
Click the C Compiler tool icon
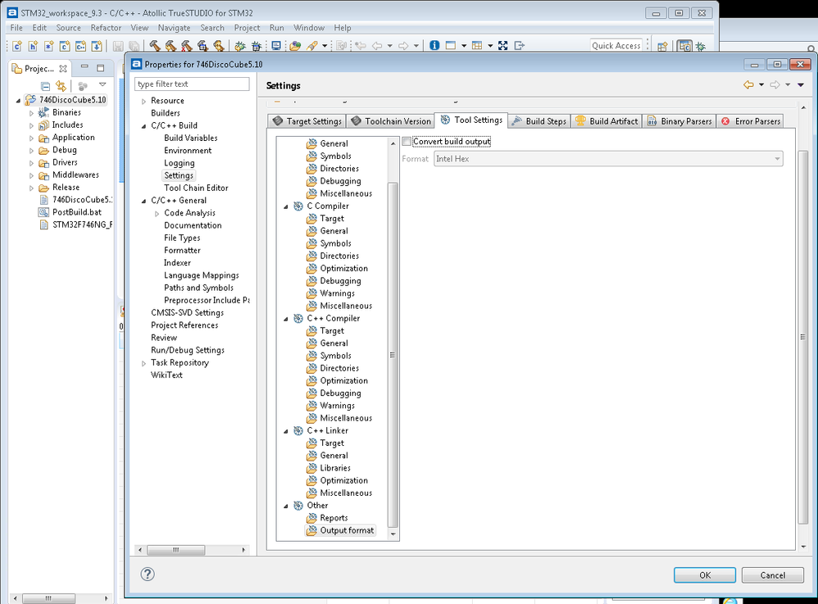pyautogui.click(x=298, y=206)
